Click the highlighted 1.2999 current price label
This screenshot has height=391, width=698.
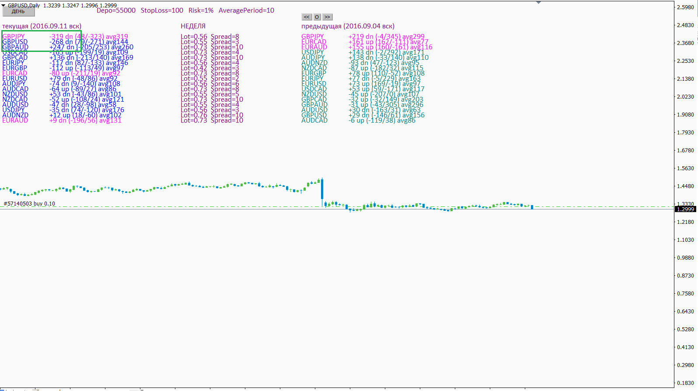pyautogui.click(x=685, y=209)
